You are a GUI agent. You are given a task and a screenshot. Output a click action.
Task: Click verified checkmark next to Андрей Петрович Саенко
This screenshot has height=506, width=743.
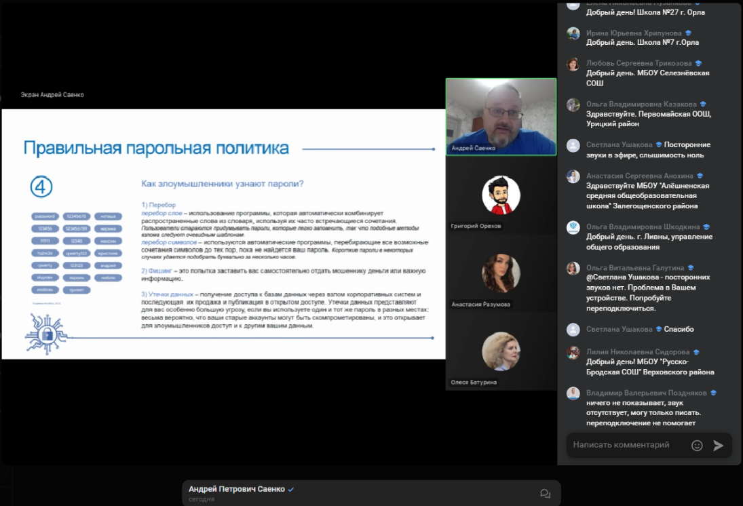click(291, 489)
